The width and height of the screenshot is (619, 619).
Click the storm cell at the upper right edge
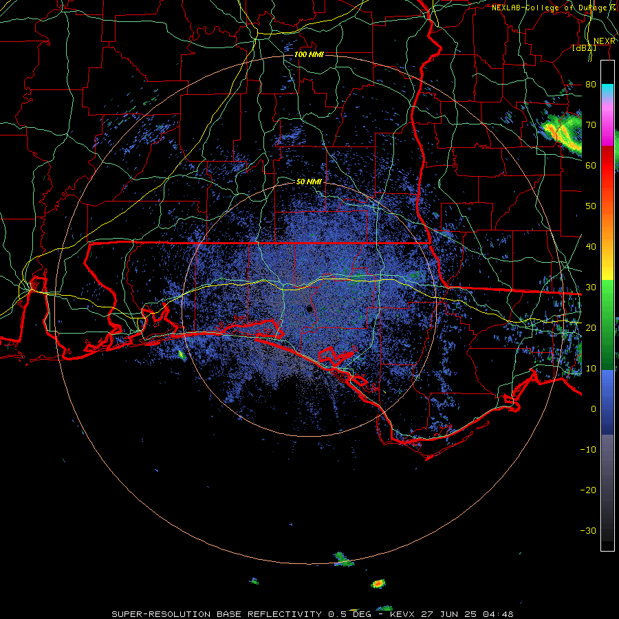click(561, 133)
